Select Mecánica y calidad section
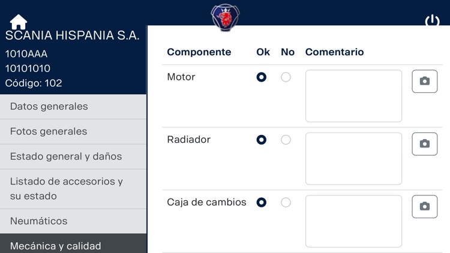450x253 pixels. [73, 245]
